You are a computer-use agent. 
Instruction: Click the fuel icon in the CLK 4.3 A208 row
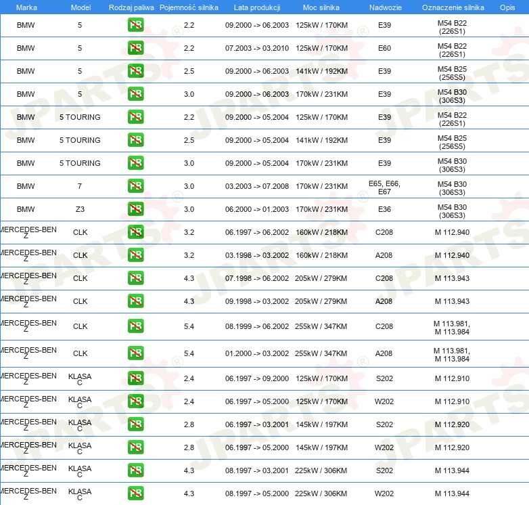click(135, 301)
